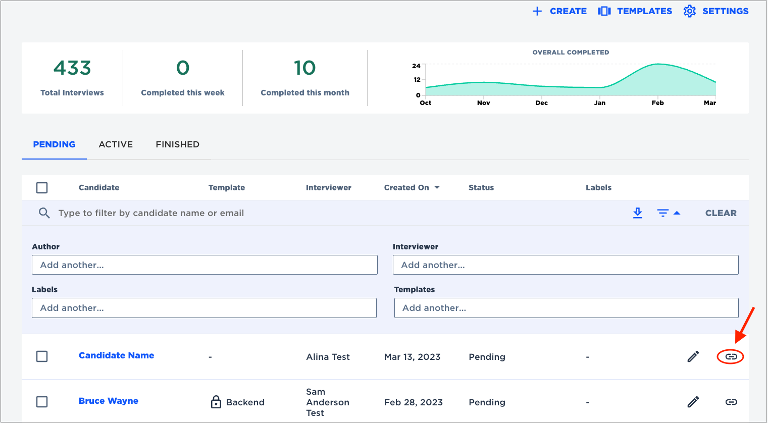768x423 pixels.
Task: Open the Bruce Wayne candidate link
Action: coord(109,401)
